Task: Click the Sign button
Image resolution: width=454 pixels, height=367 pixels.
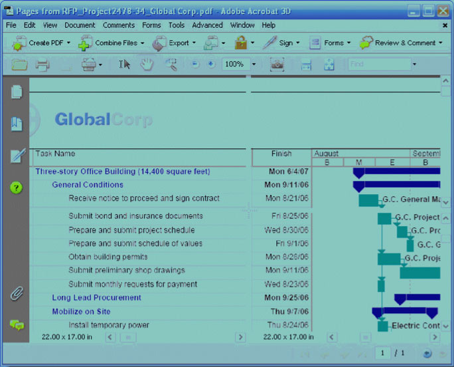Action: pos(279,43)
